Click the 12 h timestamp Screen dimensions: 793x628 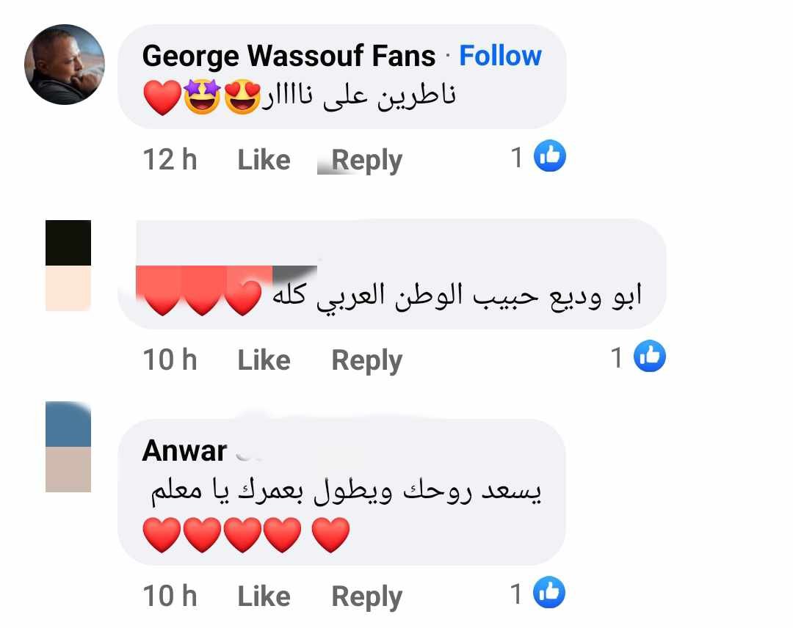(170, 160)
